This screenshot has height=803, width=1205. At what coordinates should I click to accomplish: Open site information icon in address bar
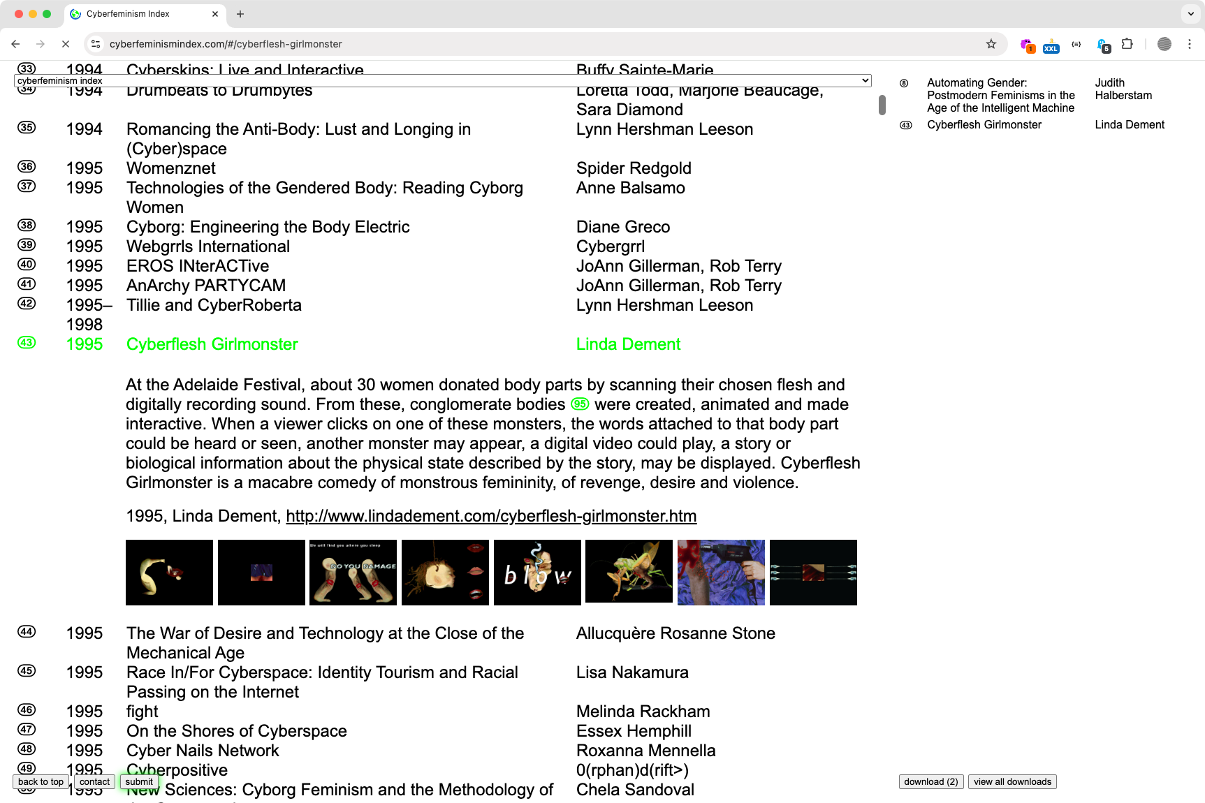pos(96,44)
